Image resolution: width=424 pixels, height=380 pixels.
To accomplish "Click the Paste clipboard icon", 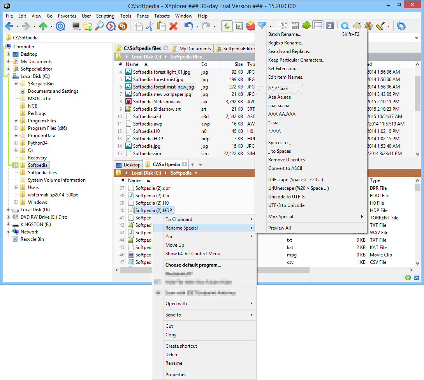I will pos(162,26).
